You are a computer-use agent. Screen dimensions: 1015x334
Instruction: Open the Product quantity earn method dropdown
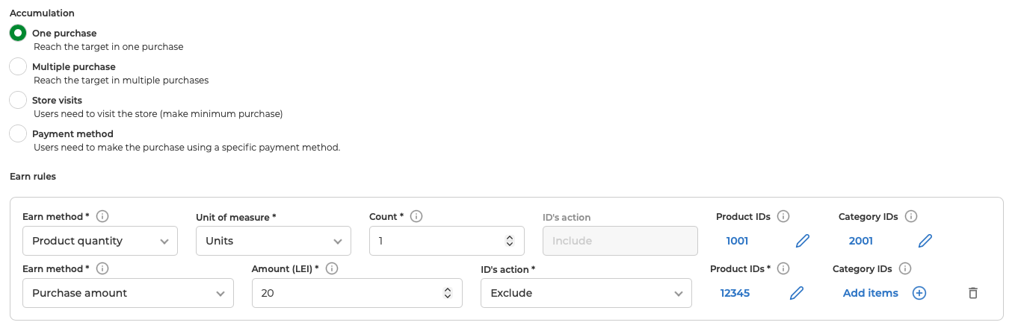point(100,241)
